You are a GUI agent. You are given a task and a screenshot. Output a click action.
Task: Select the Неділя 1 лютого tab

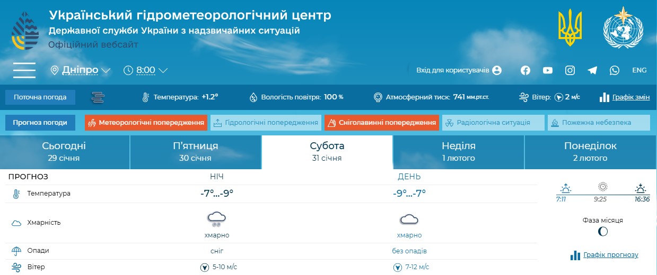click(458, 152)
